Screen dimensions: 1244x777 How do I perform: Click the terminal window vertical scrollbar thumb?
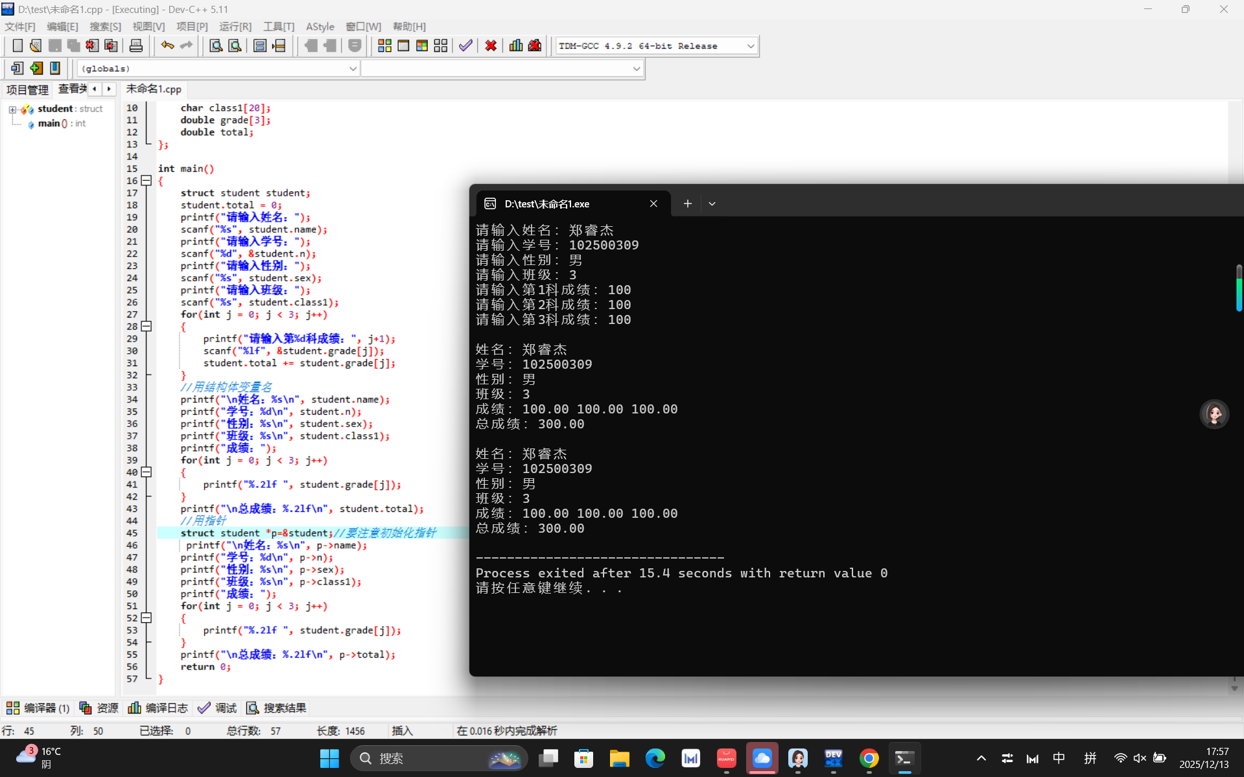[1239, 288]
